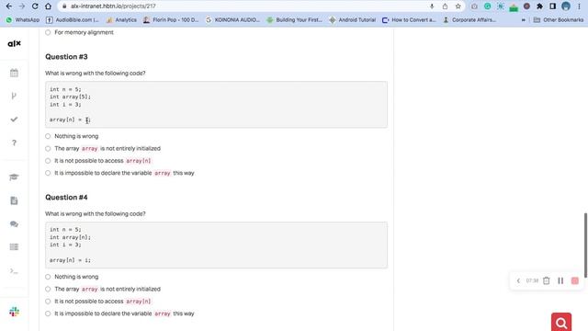Reload the page with the refresh icon
Image resolution: width=588 pixels, height=331 pixels.
pyautogui.click(x=35, y=6)
